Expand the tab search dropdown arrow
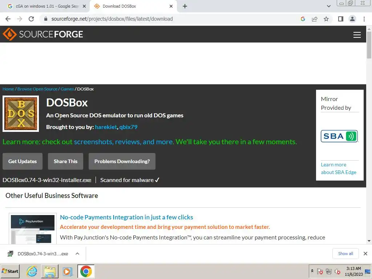372x279 pixels. pos(328,6)
